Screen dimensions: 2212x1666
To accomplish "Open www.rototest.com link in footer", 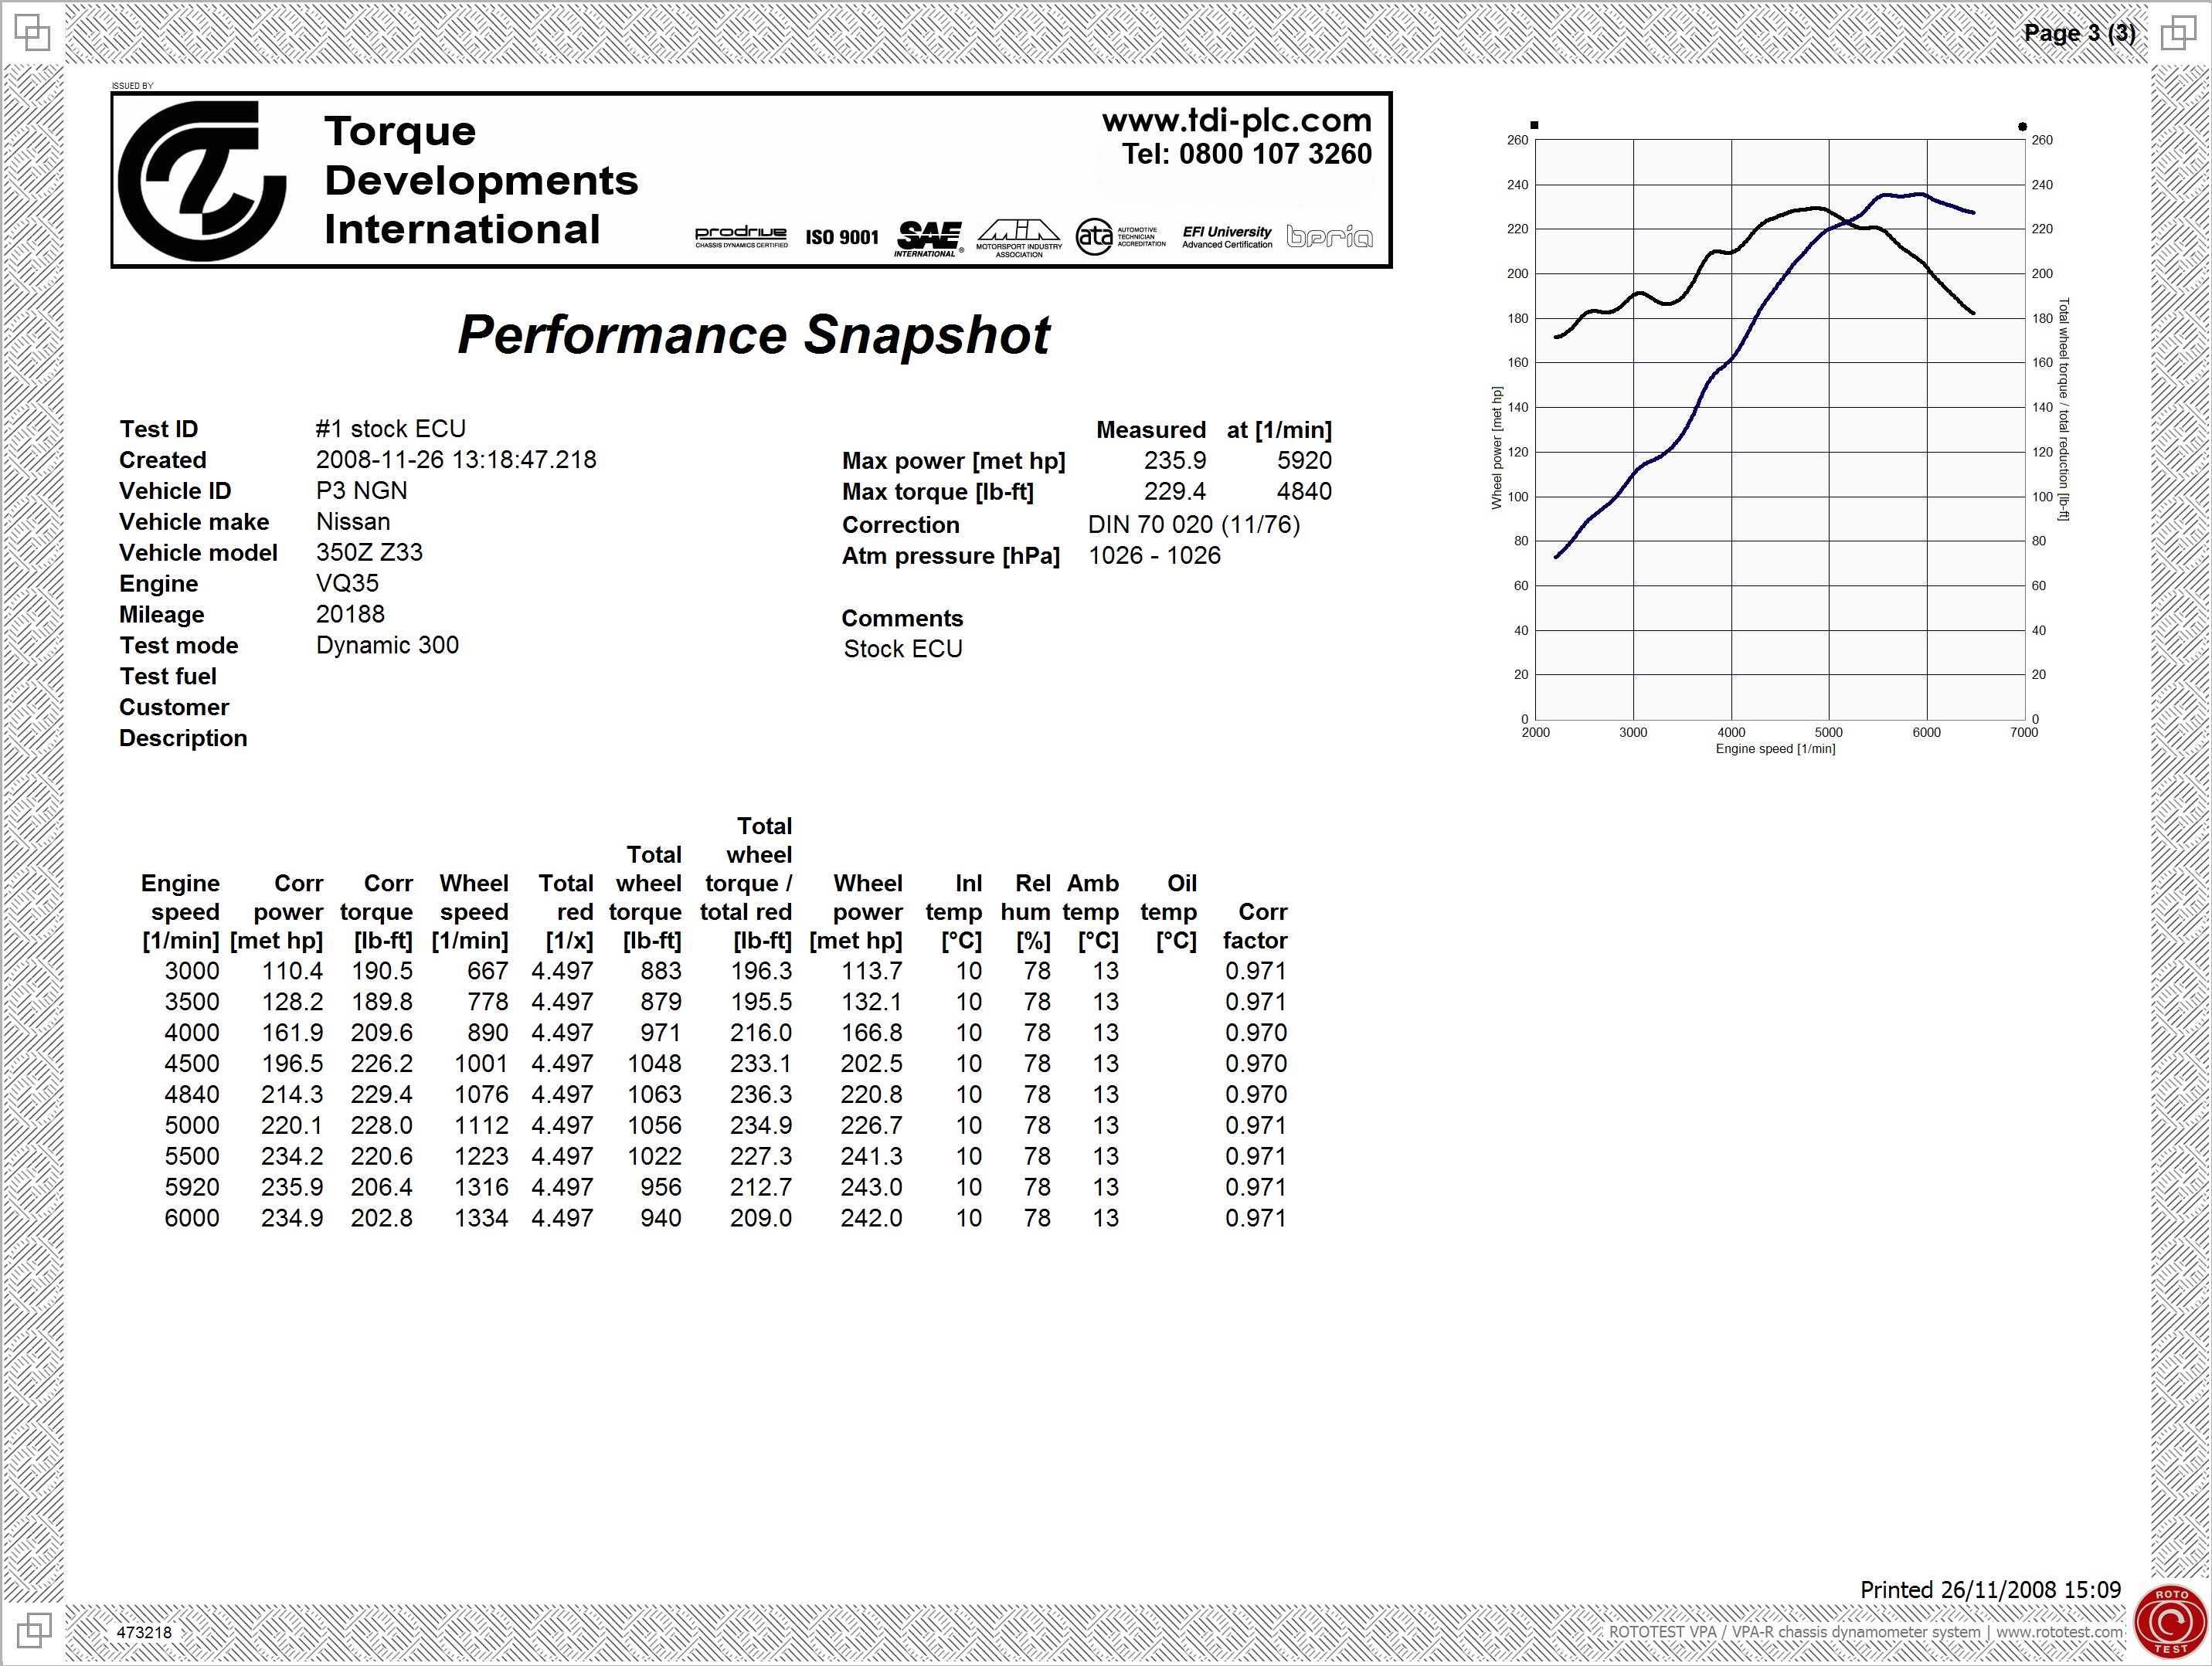I will [x=2060, y=1632].
